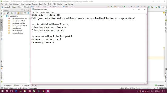Screen dimensions: 167x93
Task: Toggle Sort Alphabetically in Structure panel
Action: click(x=8, y=13)
